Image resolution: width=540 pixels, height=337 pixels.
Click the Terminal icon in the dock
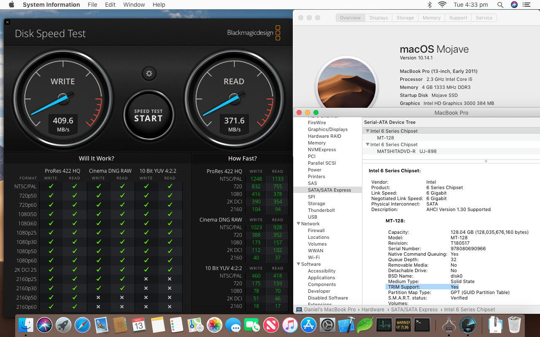(x=422, y=325)
